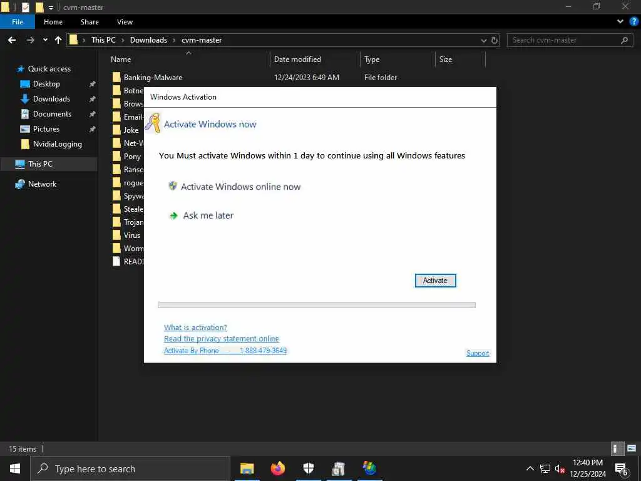This screenshot has height=481, width=641.
Task: Click the Joke folder icon
Action: pyautogui.click(x=116, y=130)
